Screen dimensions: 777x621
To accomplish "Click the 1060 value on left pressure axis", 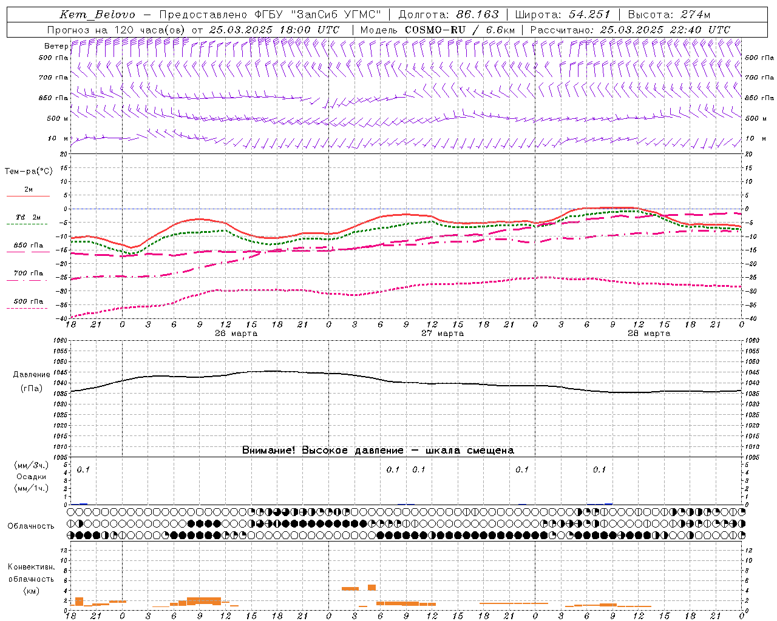I will 59,341.
